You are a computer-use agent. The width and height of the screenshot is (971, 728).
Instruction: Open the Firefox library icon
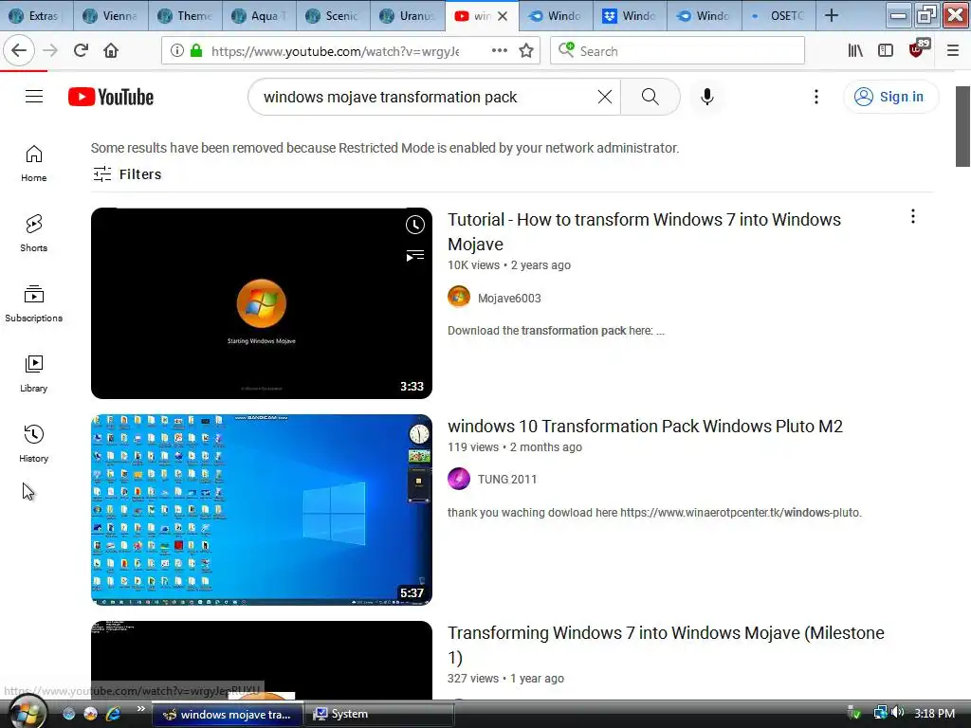point(856,51)
